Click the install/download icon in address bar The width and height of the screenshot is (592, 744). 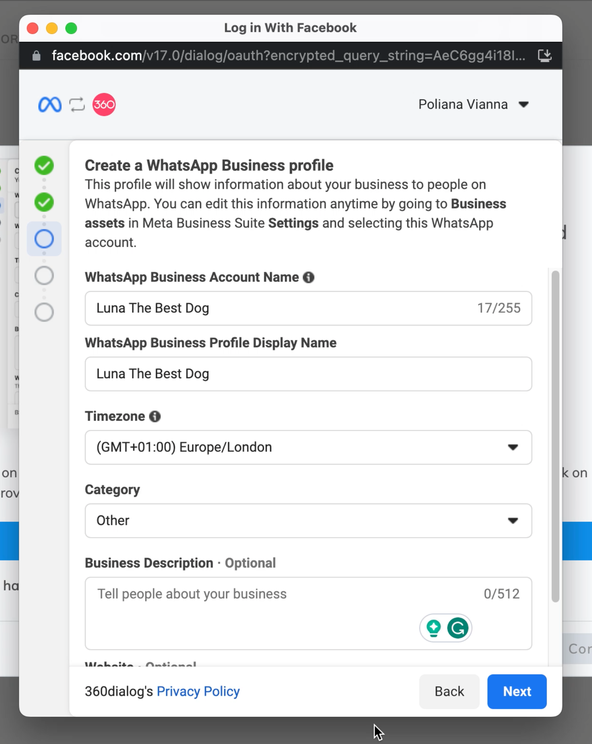(x=544, y=56)
